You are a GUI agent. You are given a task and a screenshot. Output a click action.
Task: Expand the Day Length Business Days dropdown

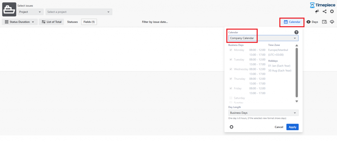pos(263,113)
